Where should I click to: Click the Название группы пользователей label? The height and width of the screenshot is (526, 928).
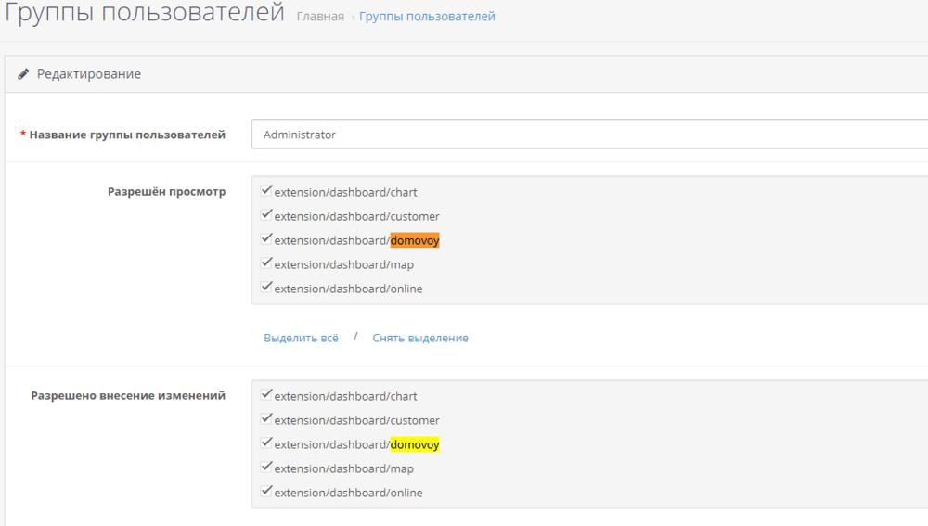[127, 135]
